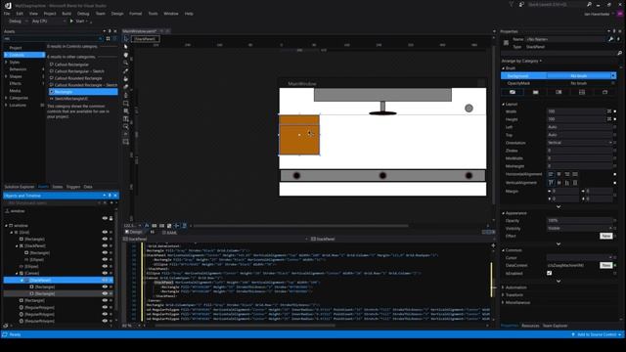Toggle visibility of selected StackPanel row

[105, 281]
